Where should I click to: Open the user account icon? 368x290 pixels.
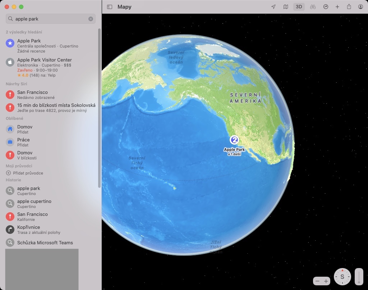coord(361,7)
